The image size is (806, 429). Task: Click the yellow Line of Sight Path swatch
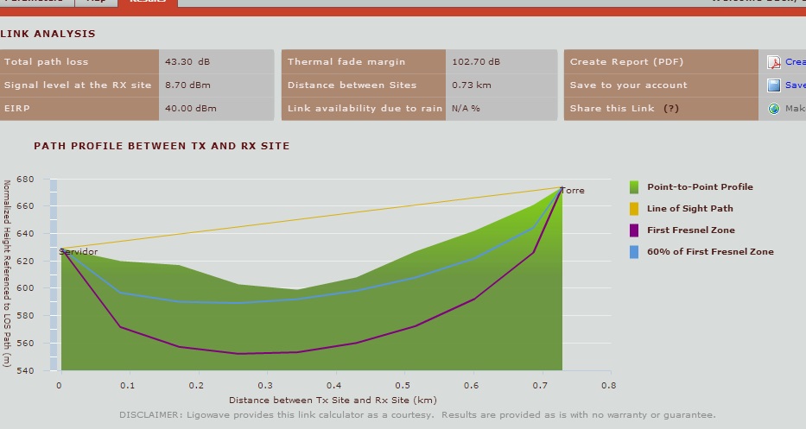pyautogui.click(x=634, y=209)
